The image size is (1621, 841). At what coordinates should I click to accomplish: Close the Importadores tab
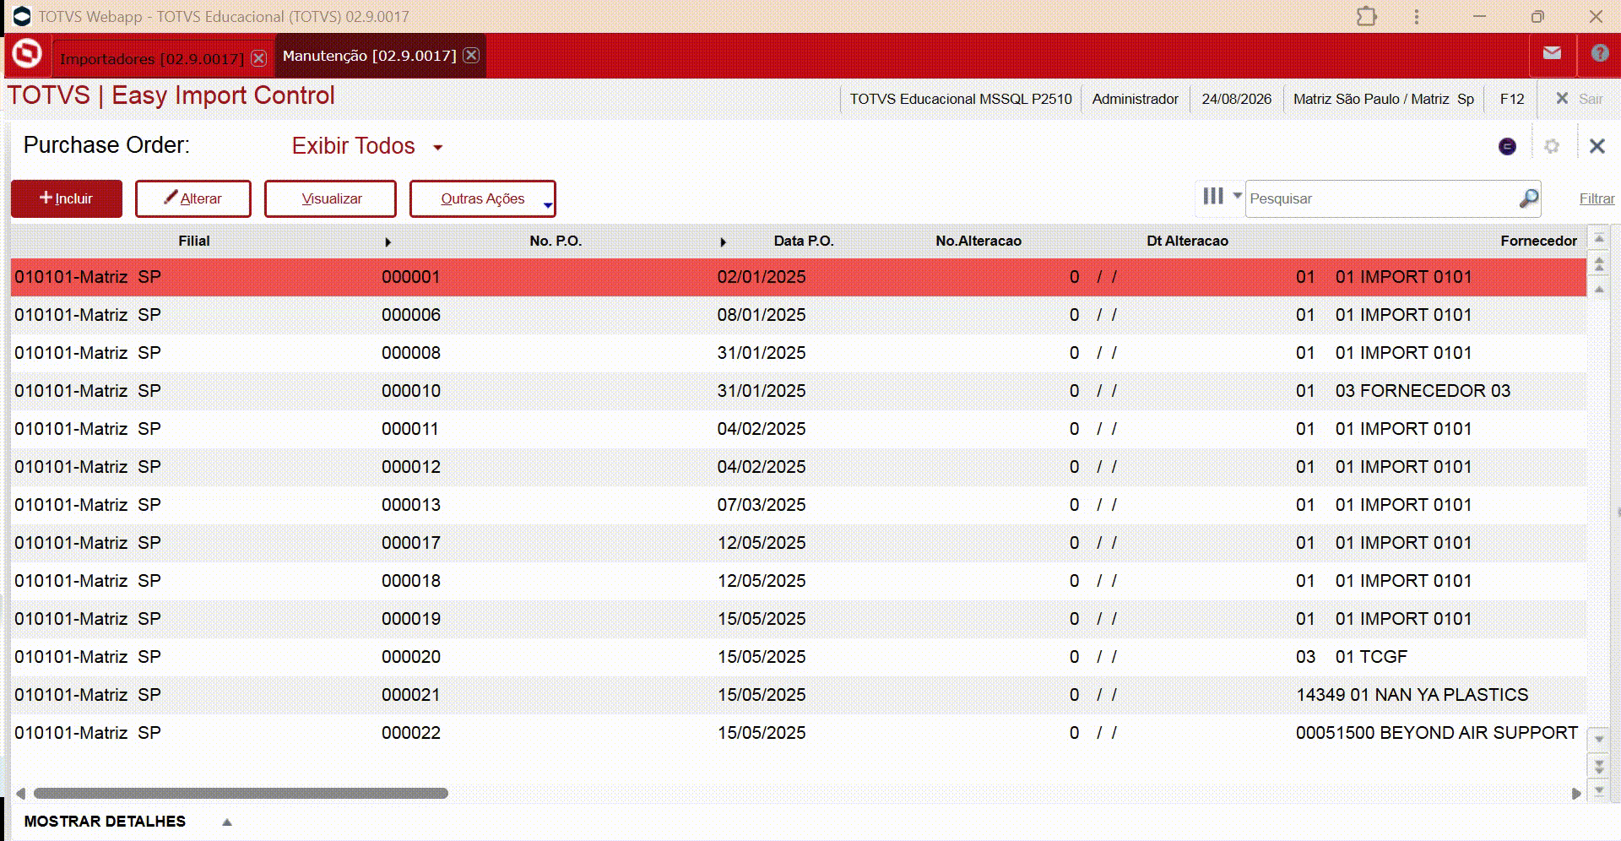pyautogui.click(x=259, y=58)
